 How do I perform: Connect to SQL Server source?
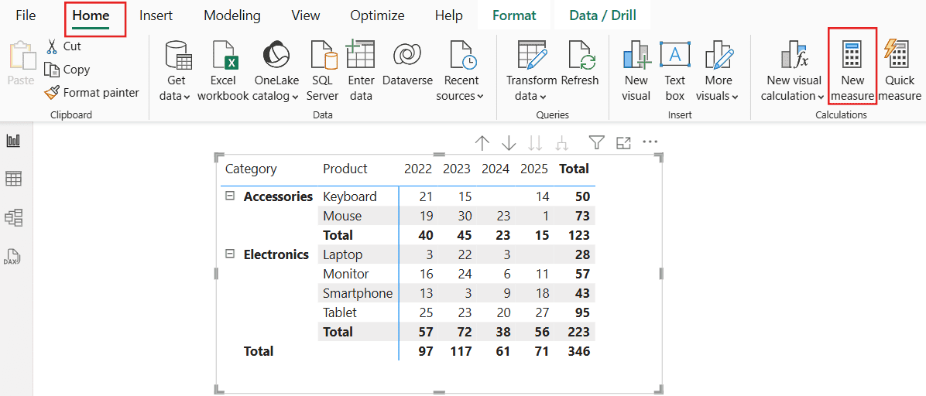(322, 71)
